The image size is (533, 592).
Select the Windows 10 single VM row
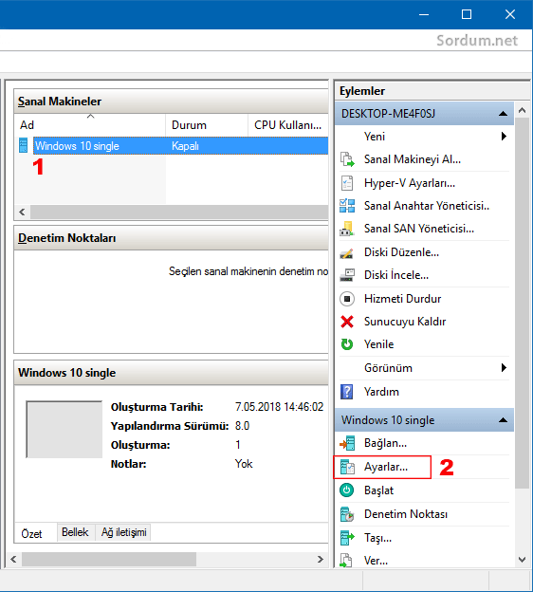point(180,146)
